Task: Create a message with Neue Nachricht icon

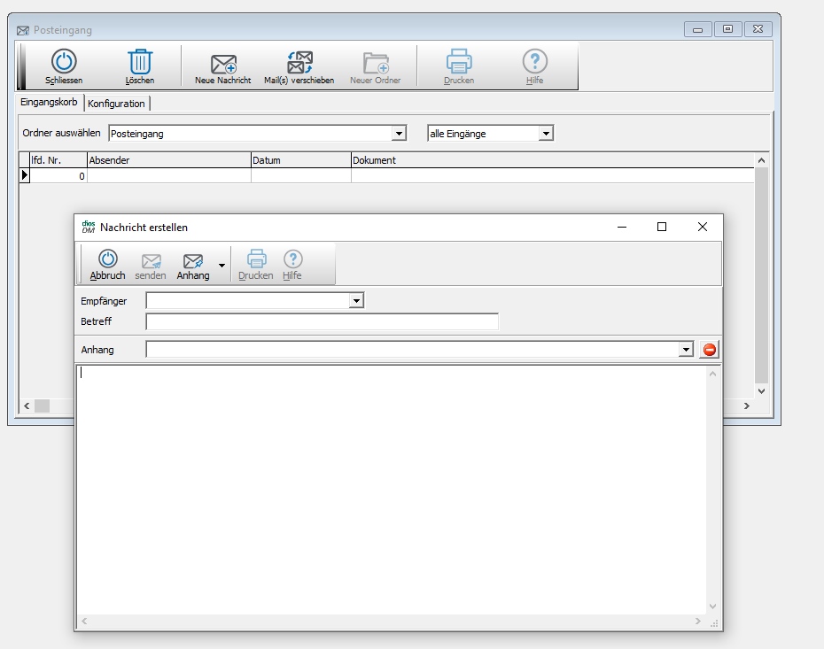Action: coord(222,64)
